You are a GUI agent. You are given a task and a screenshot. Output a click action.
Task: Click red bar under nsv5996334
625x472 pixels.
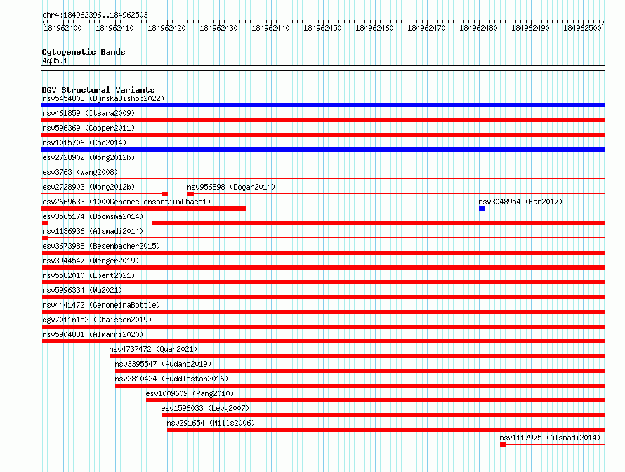[323, 297]
